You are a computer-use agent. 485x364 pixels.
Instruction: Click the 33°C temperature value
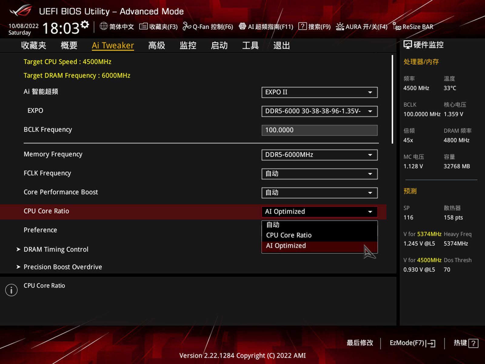tap(450, 88)
